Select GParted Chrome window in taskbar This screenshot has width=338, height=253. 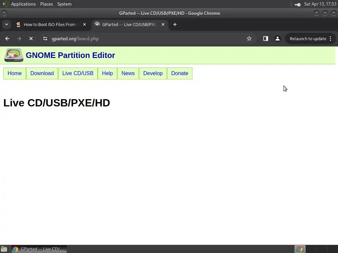pyautogui.click(x=39, y=249)
